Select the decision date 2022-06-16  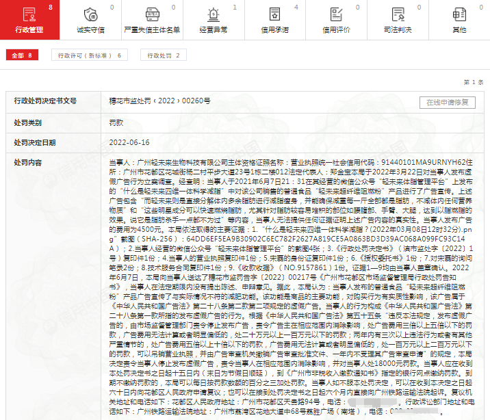[x=129, y=142]
